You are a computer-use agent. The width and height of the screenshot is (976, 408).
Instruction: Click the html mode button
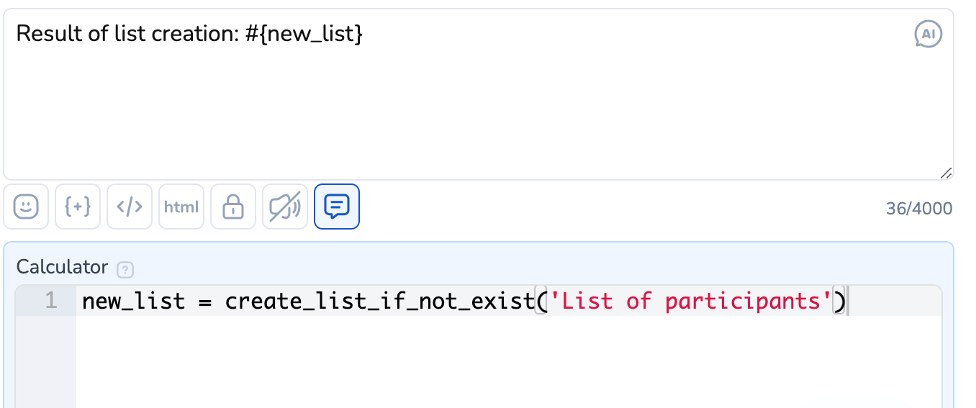pyautogui.click(x=181, y=207)
